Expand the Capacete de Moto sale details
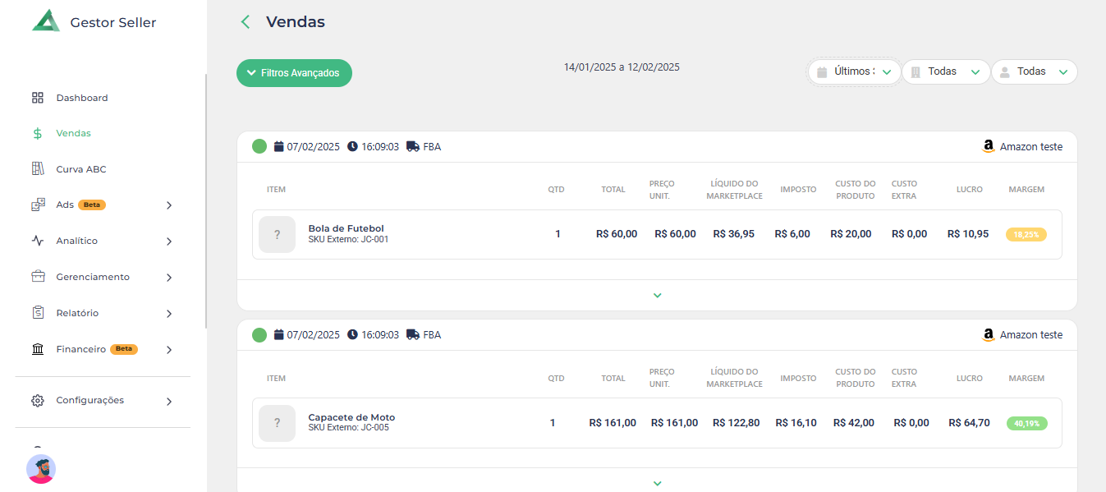This screenshot has height=492, width=1106. click(x=657, y=484)
